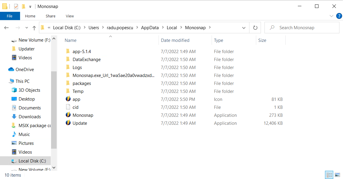Click the New folder quick access icon
This screenshot has width=343, height=179.
click(23, 6)
